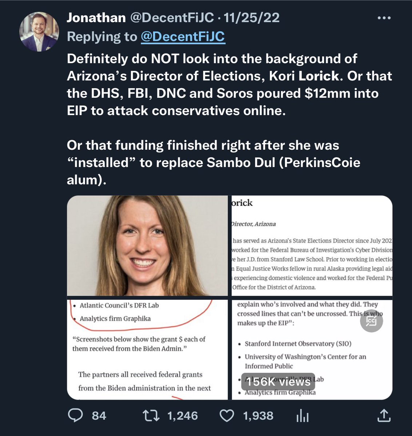The image size is (412, 436).
Task: Click the captions badge on the image
Action: pyautogui.click(x=371, y=321)
